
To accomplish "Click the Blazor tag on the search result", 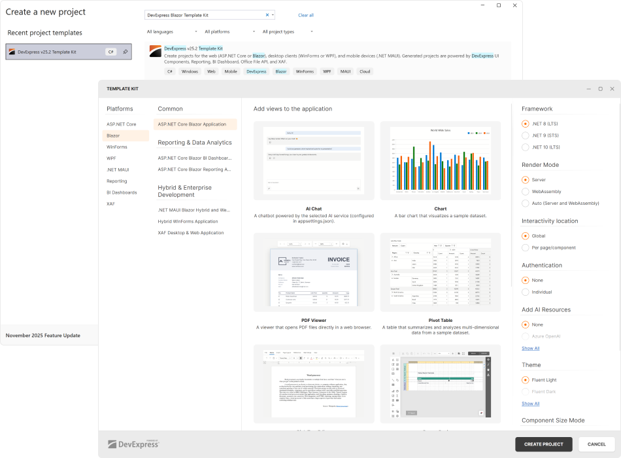I will tap(281, 72).
